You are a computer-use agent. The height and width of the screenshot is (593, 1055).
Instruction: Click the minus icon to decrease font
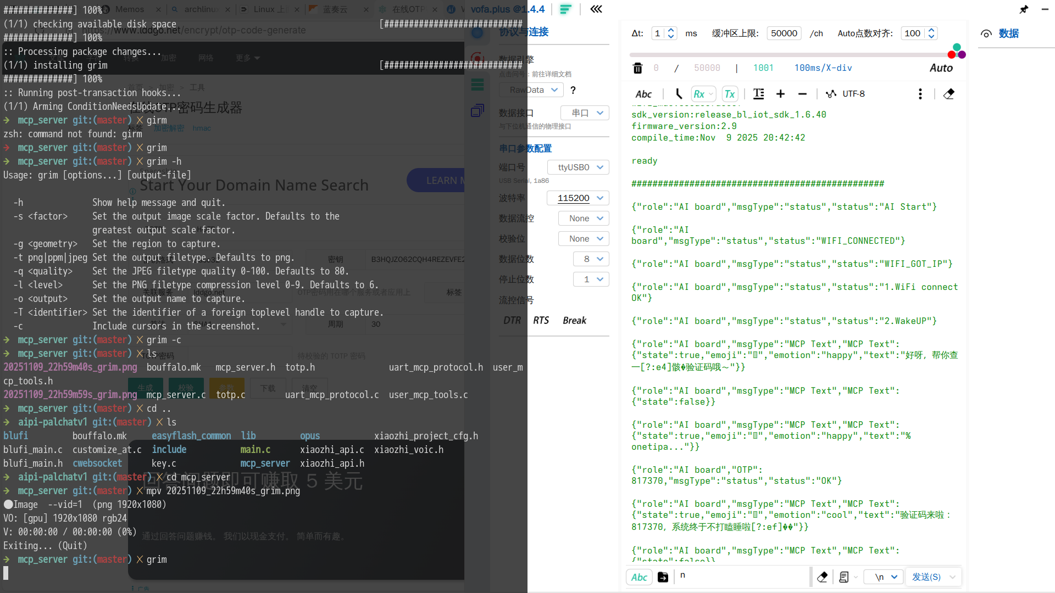click(802, 94)
